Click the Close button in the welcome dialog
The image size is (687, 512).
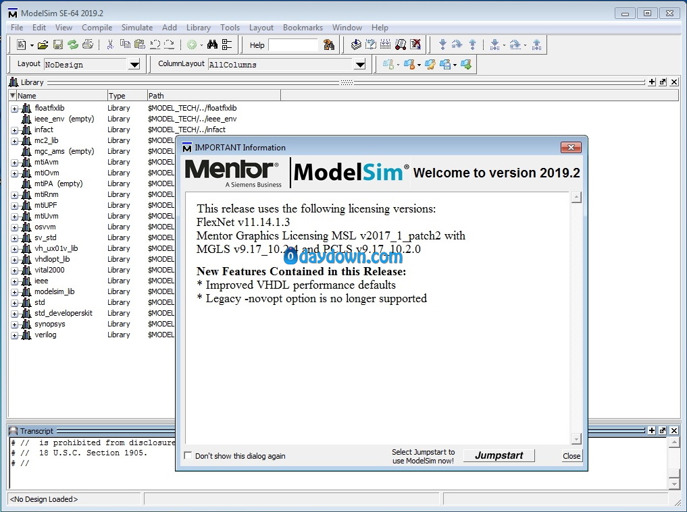(571, 456)
